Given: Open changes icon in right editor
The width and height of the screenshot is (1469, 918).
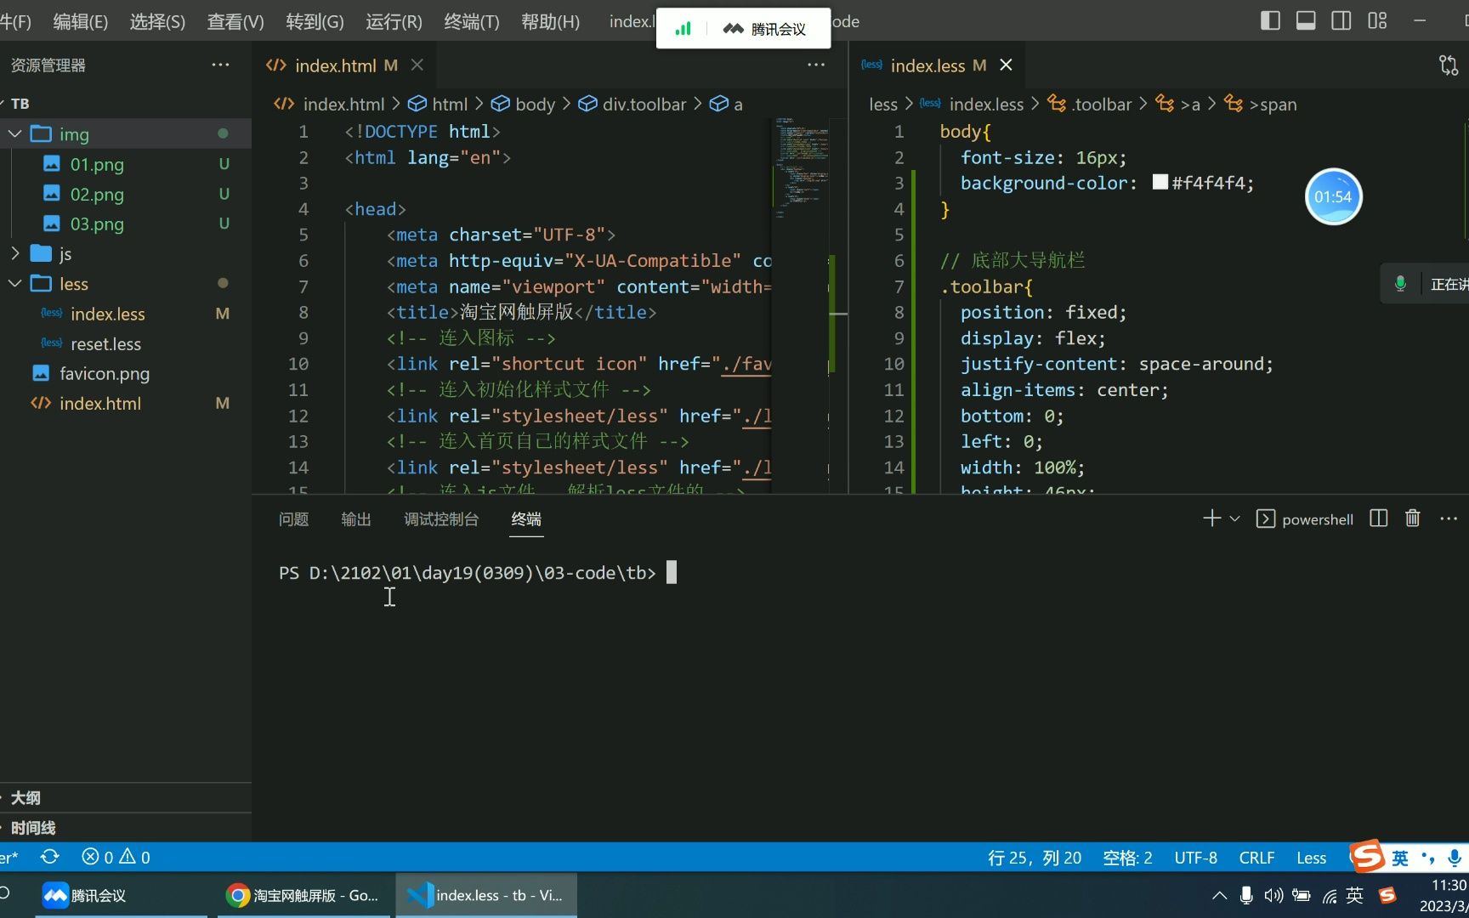Looking at the screenshot, I should (1449, 65).
